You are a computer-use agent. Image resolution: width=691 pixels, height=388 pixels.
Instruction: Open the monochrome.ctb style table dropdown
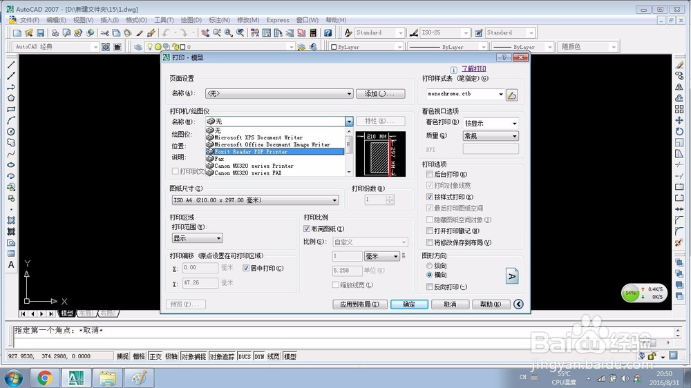point(465,94)
